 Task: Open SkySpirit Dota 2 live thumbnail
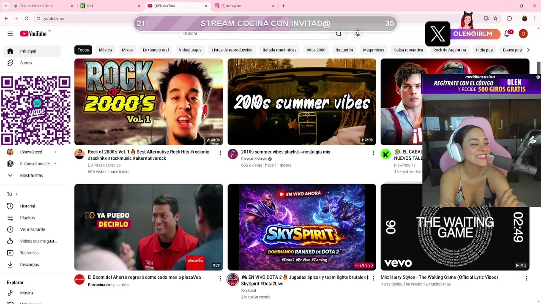point(302,227)
